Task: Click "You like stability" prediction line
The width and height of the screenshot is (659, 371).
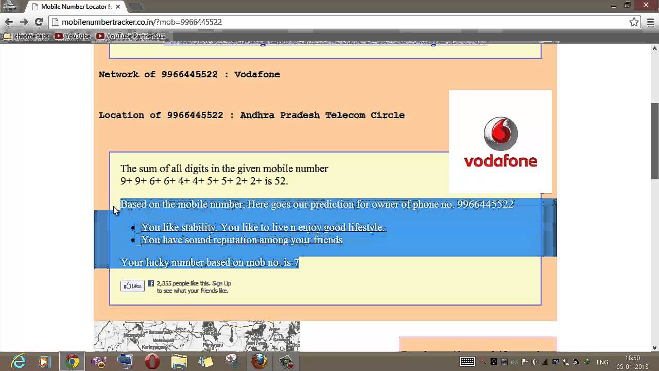Action: 263,227
